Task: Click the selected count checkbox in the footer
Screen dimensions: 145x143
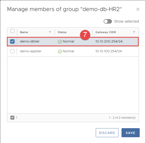Action: 12,118
